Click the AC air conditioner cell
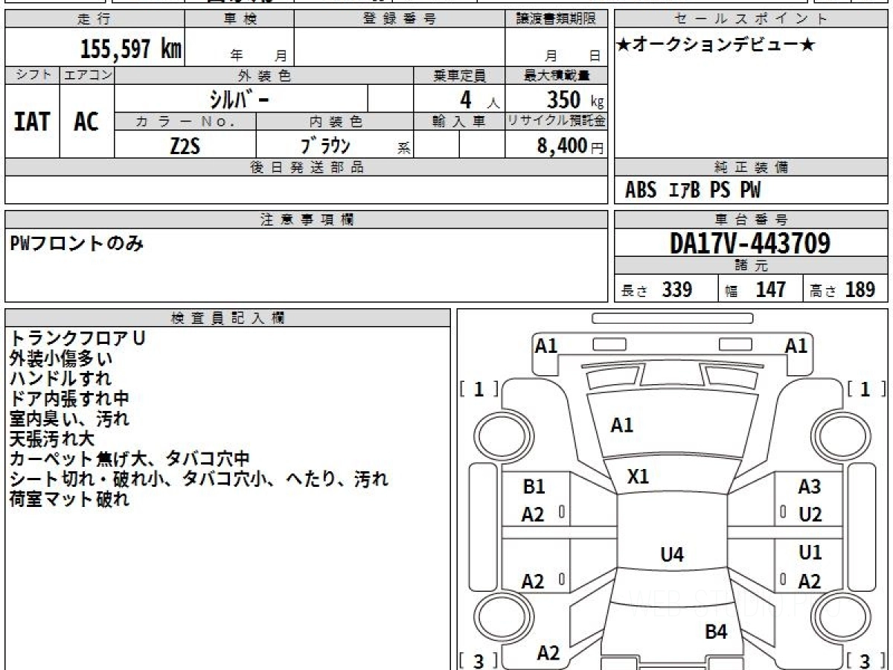This screenshot has width=893, height=670. (86, 122)
